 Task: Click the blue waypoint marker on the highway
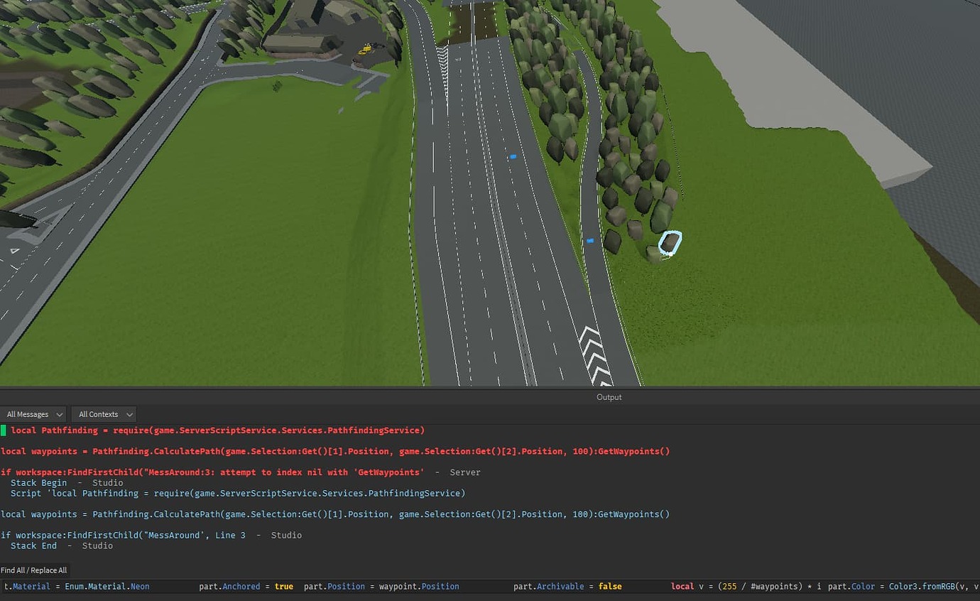coord(513,156)
